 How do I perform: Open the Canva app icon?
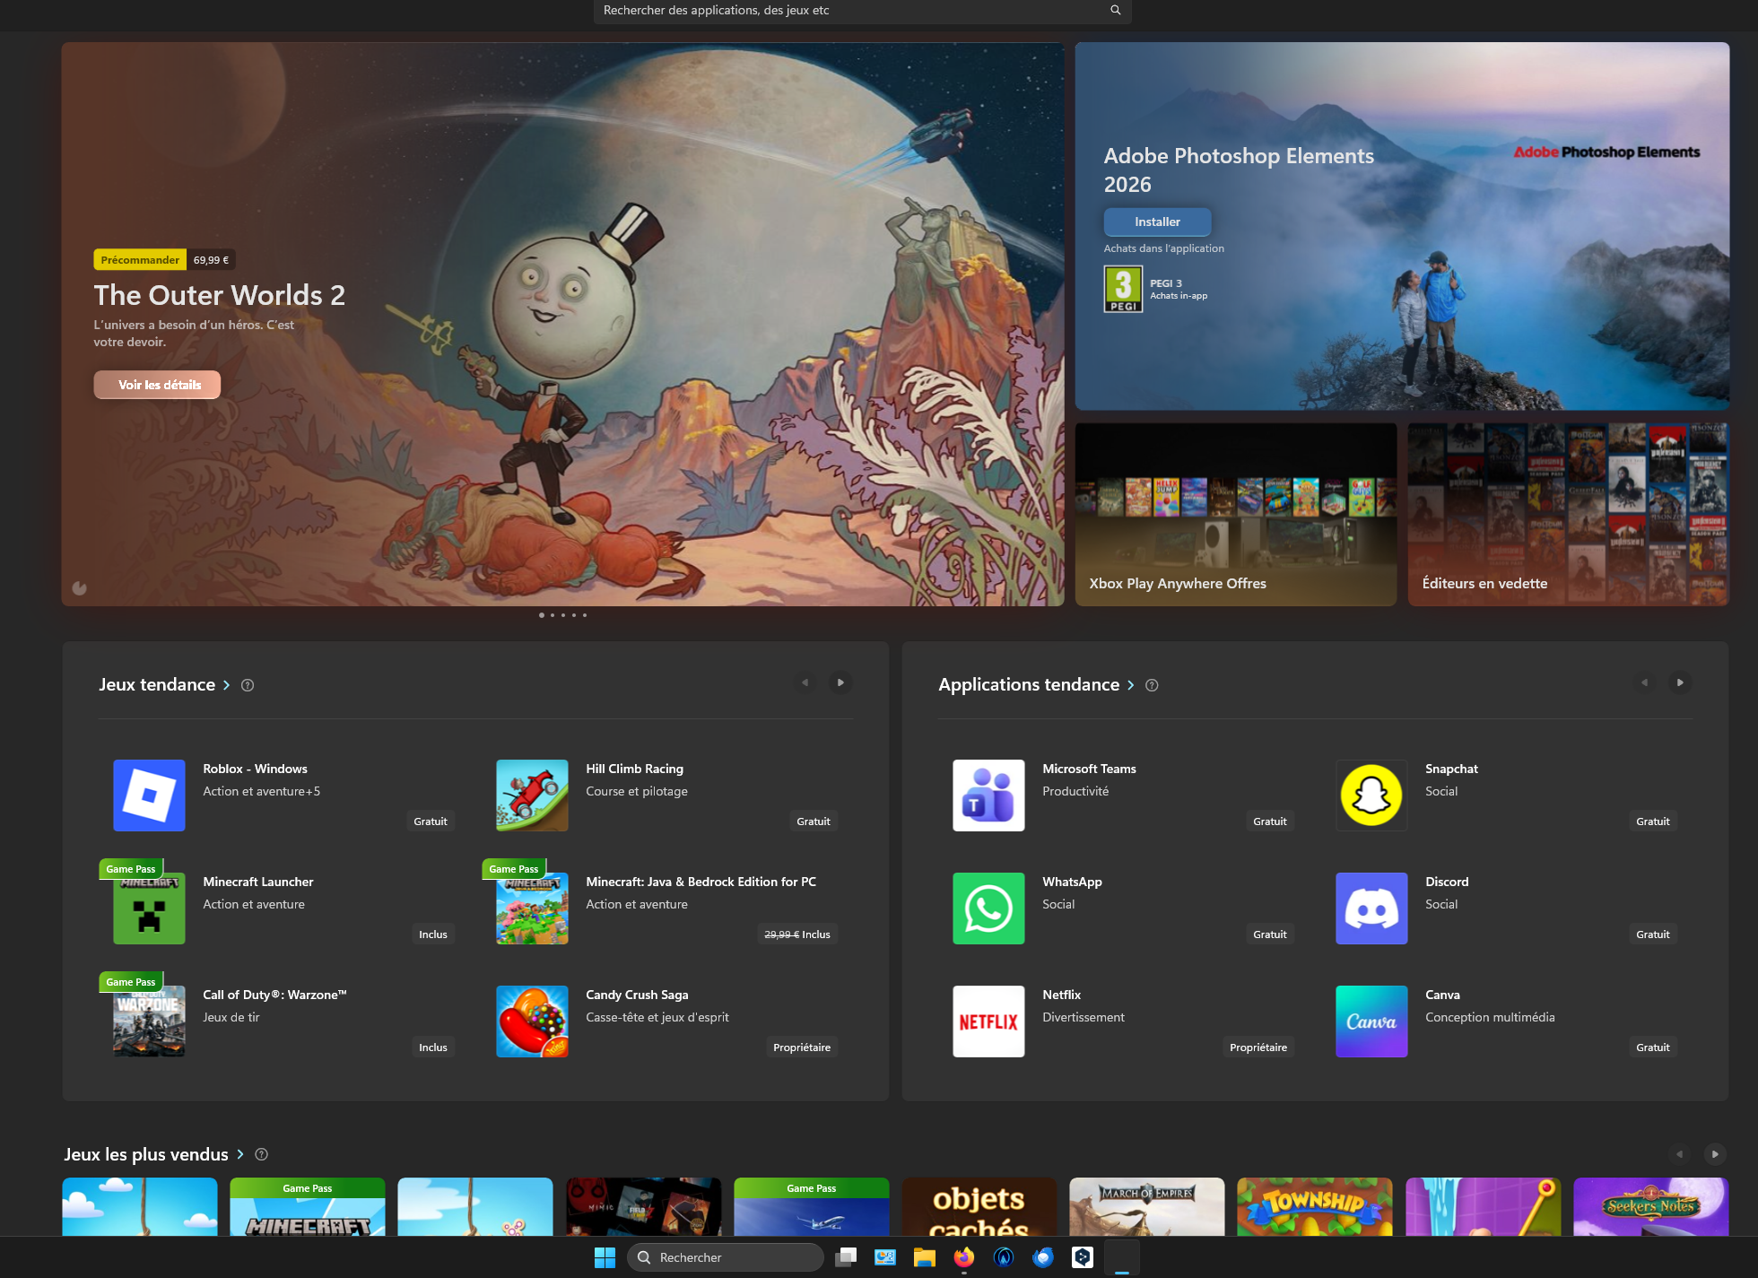tap(1371, 1022)
